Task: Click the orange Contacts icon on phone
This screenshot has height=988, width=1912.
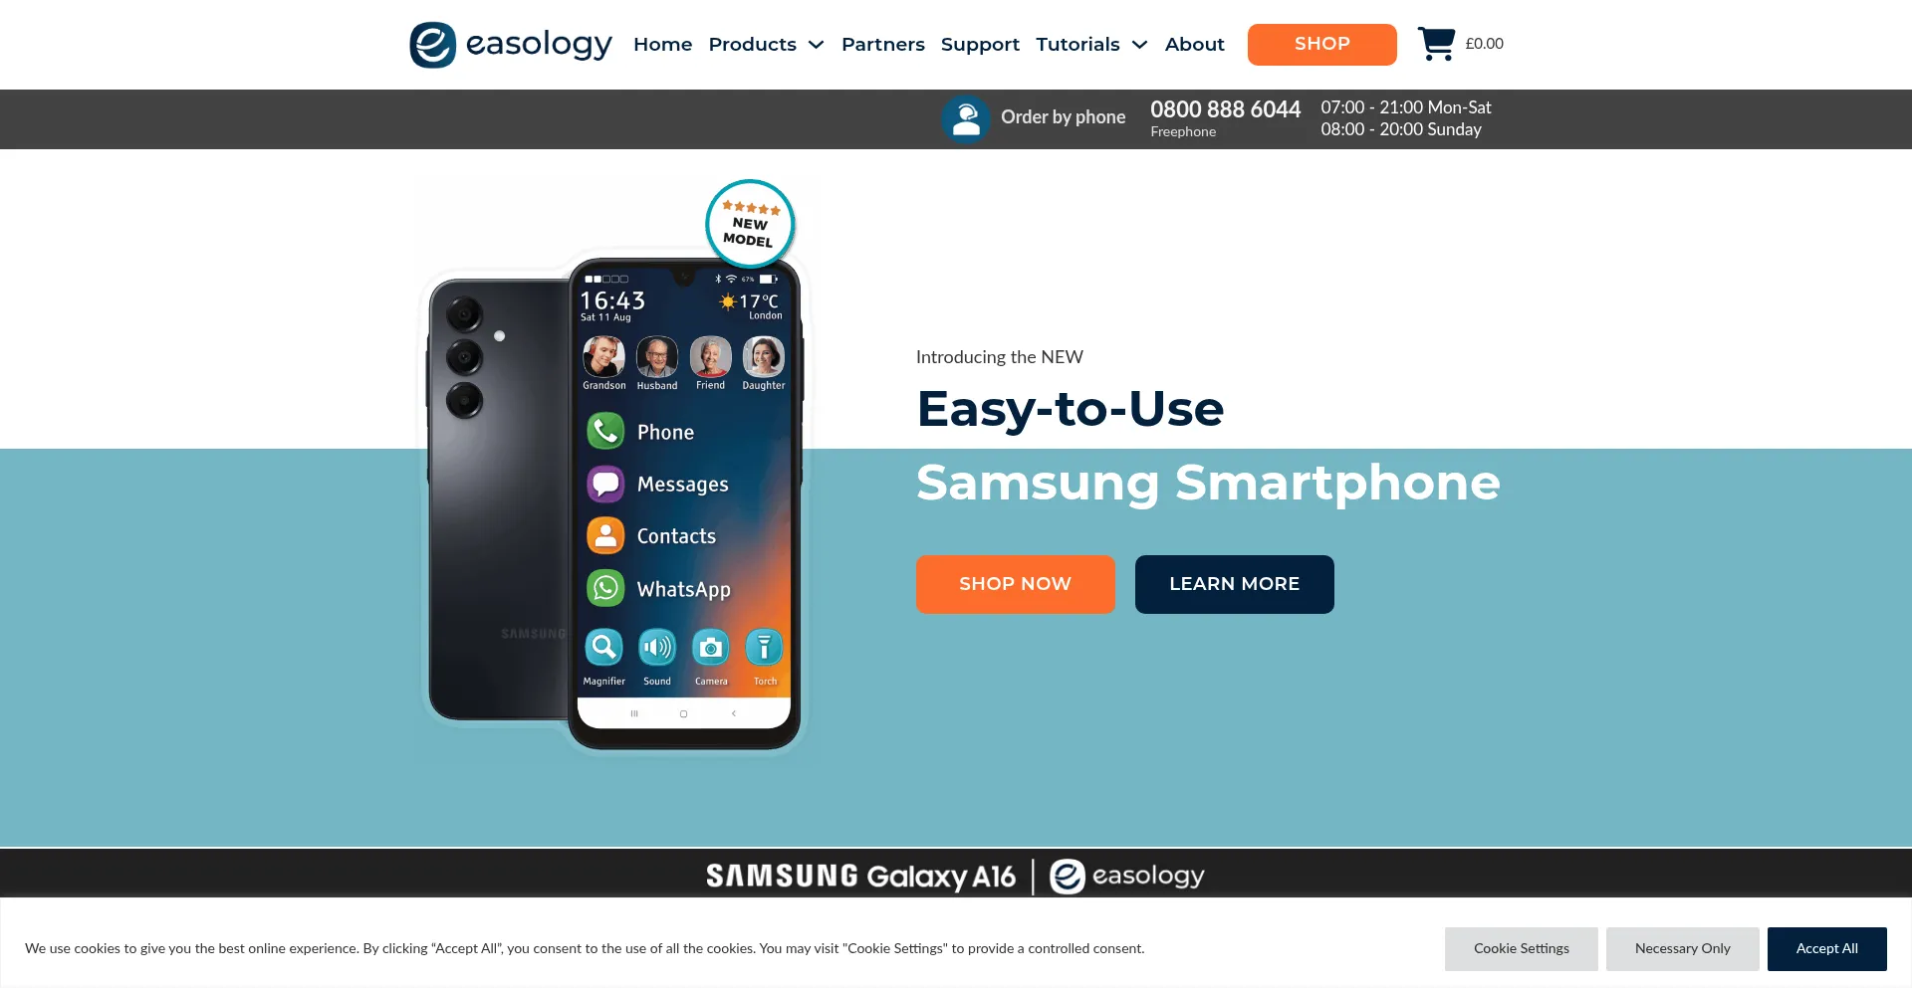Action: click(x=605, y=535)
